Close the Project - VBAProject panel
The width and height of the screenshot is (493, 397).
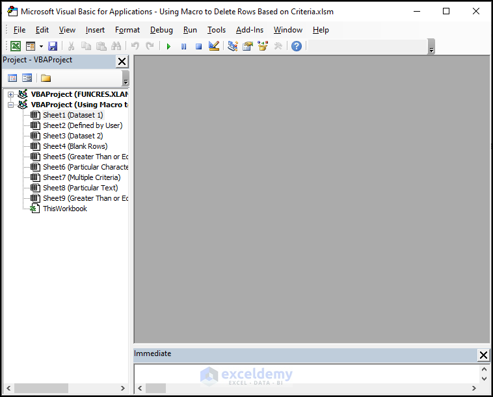[x=122, y=61]
